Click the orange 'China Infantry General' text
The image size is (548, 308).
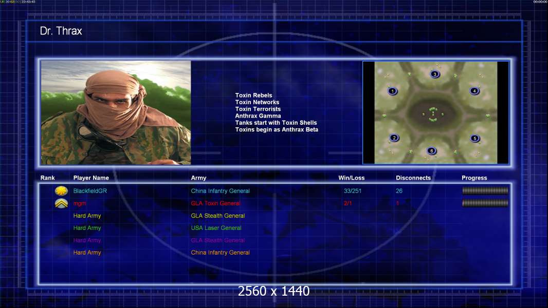click(220, 252)
